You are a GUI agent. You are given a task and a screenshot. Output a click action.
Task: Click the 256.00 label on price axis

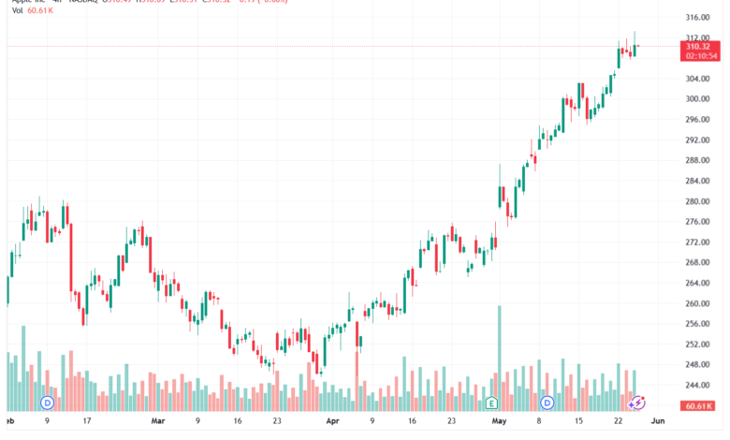click(697, 324)
